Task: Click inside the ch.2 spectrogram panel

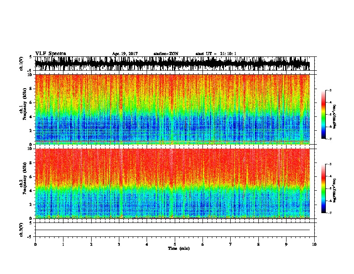Action: [172, 184]
